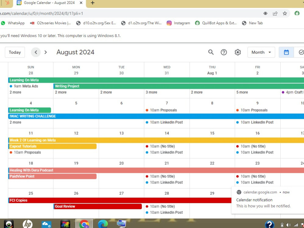Open calendar search with magnifier icon

tap(211, 52)
